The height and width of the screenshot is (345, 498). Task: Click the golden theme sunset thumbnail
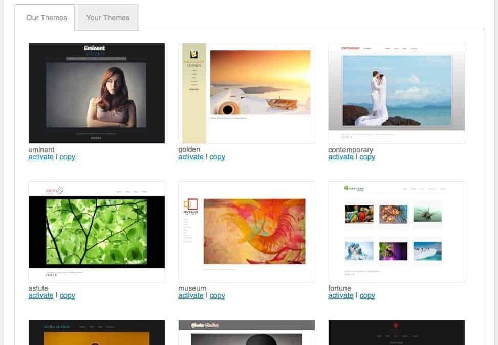[x=246, y=93]
